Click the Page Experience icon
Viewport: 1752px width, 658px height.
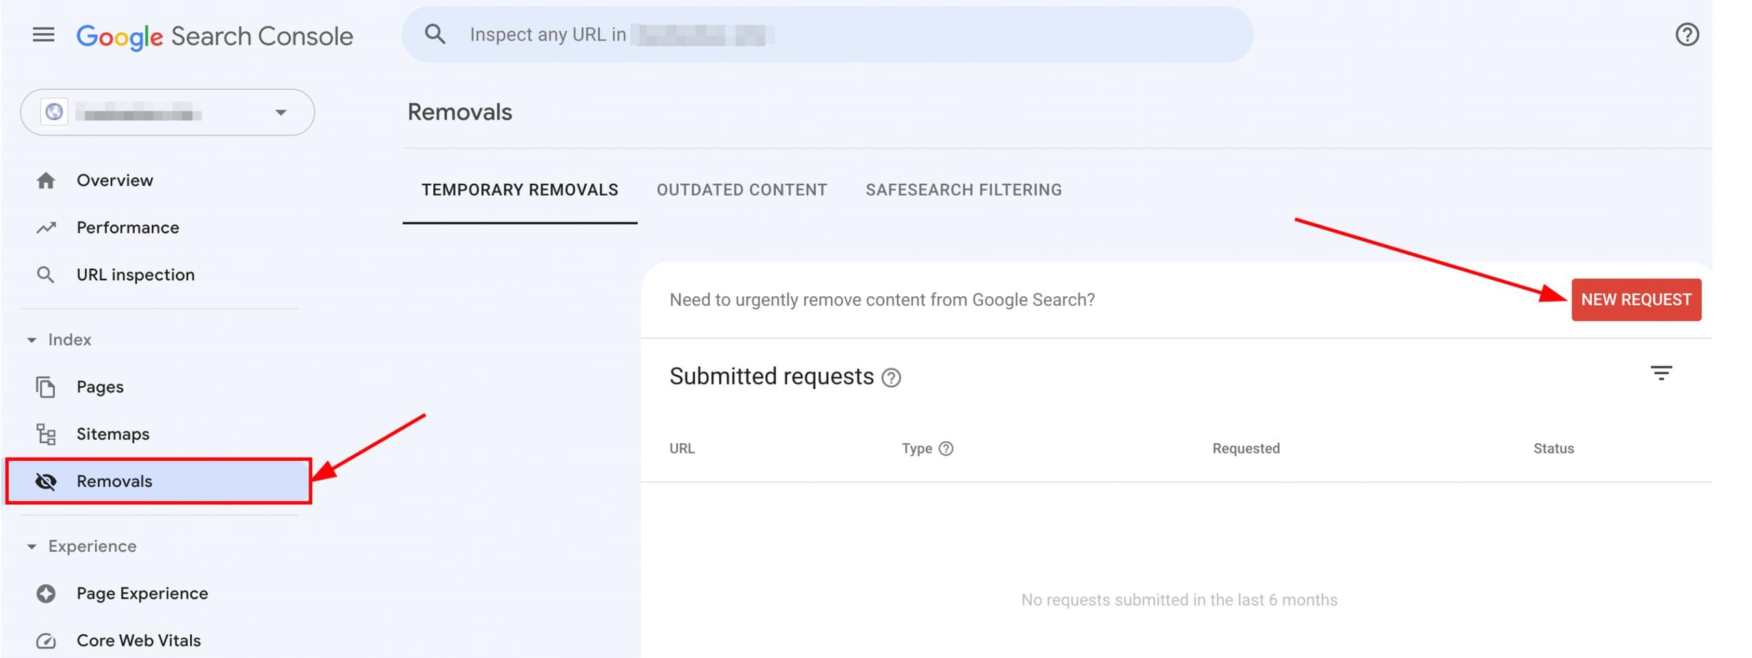(46, 593)
